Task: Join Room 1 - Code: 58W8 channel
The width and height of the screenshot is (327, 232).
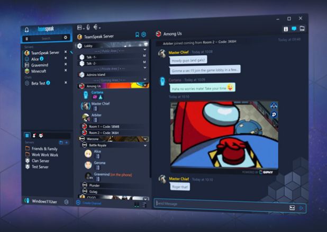Action: click(x=114, y=127)
